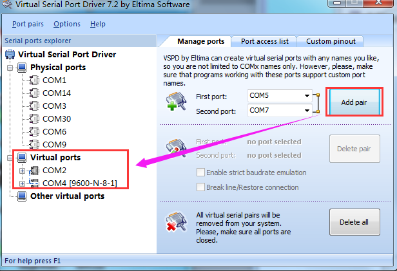This screenshot has height=271, width=397.
Task: Select COM6 in physical ports list
Action: click(x=54, y=132)
